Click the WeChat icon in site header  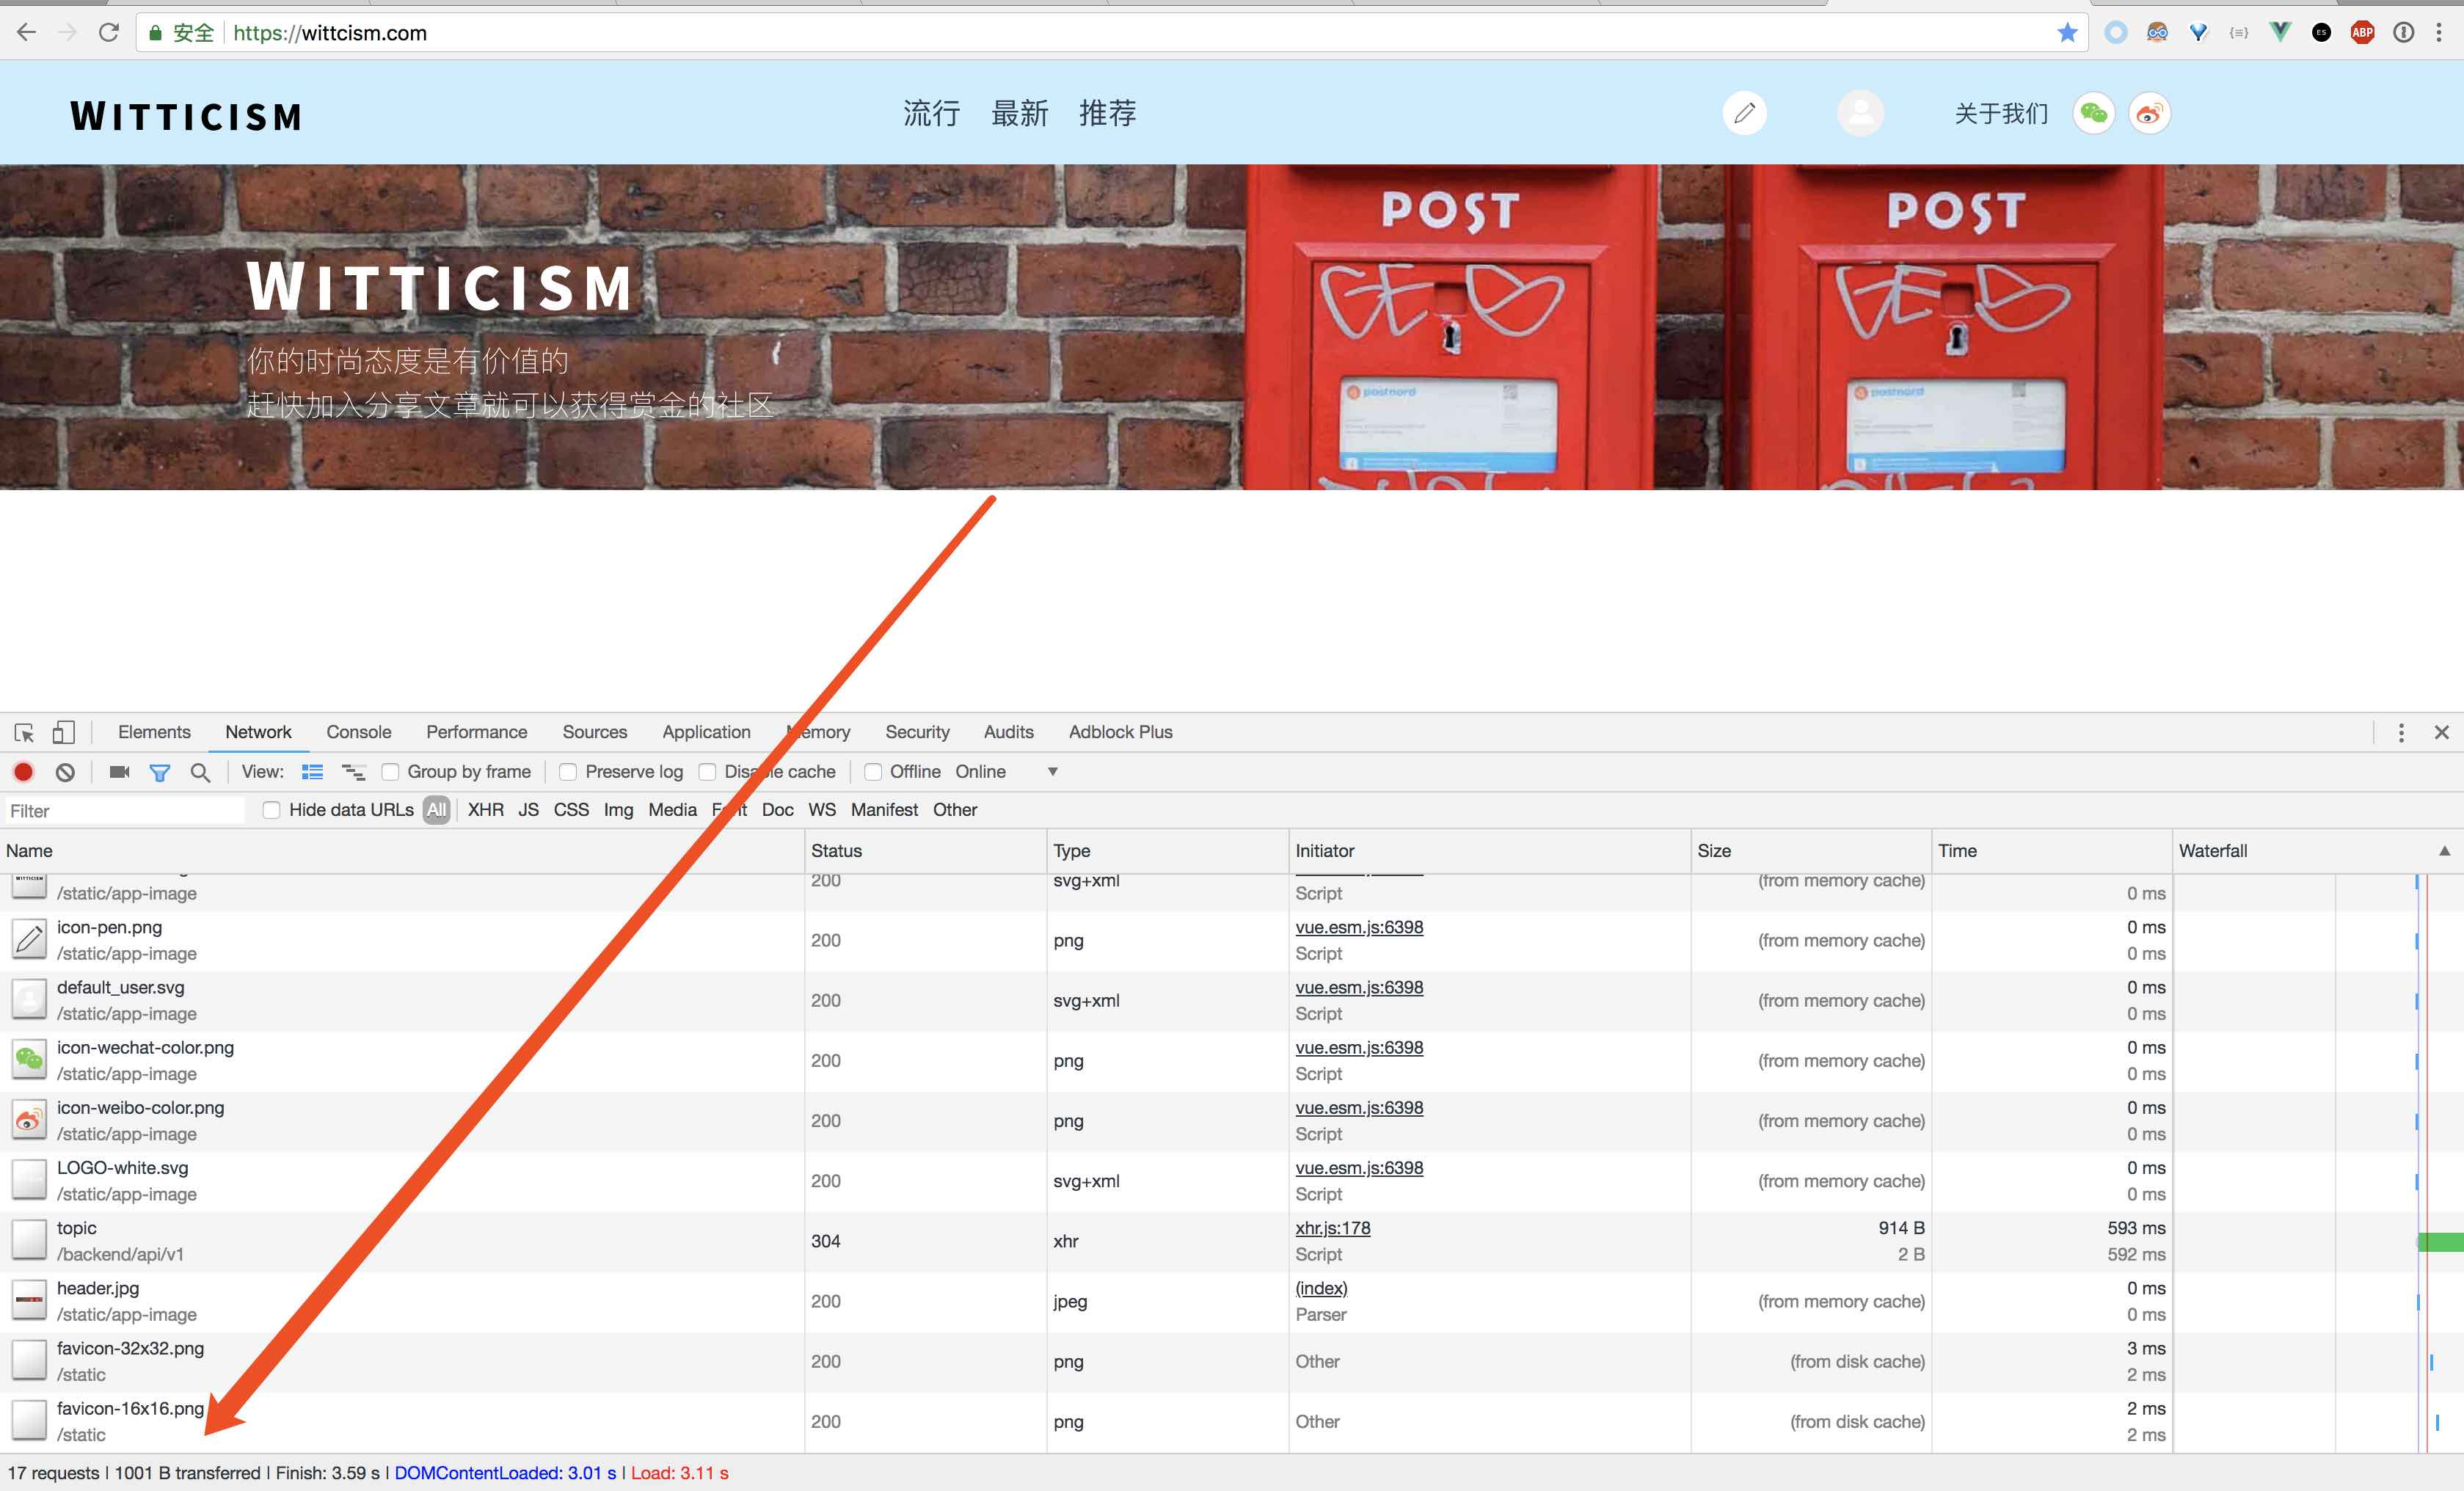coord(2093,113)
